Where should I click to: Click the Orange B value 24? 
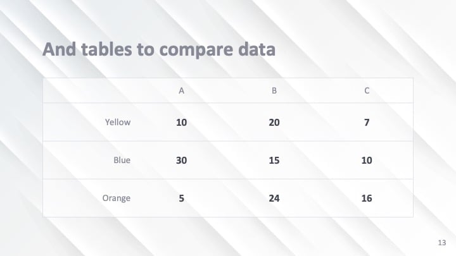(x=274, y=198)
